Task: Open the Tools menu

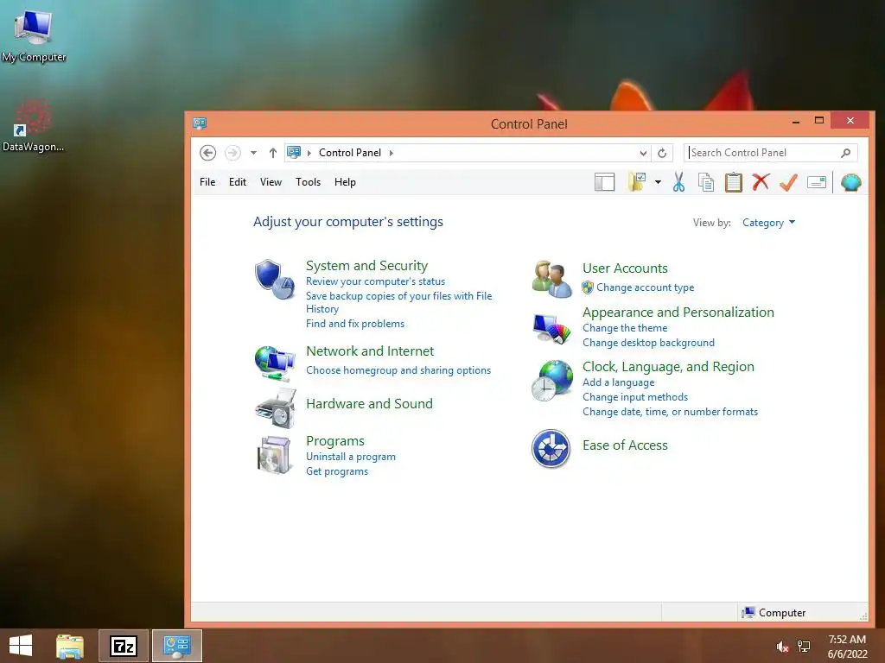Action: click(x=309, y=182)
